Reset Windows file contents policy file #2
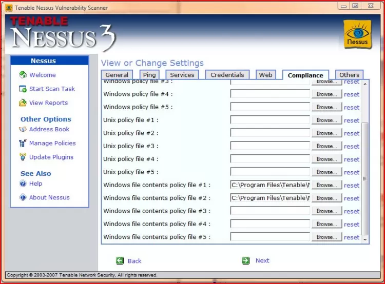The width and height of the screenshot is (385, 284). (x=352, y=198)
